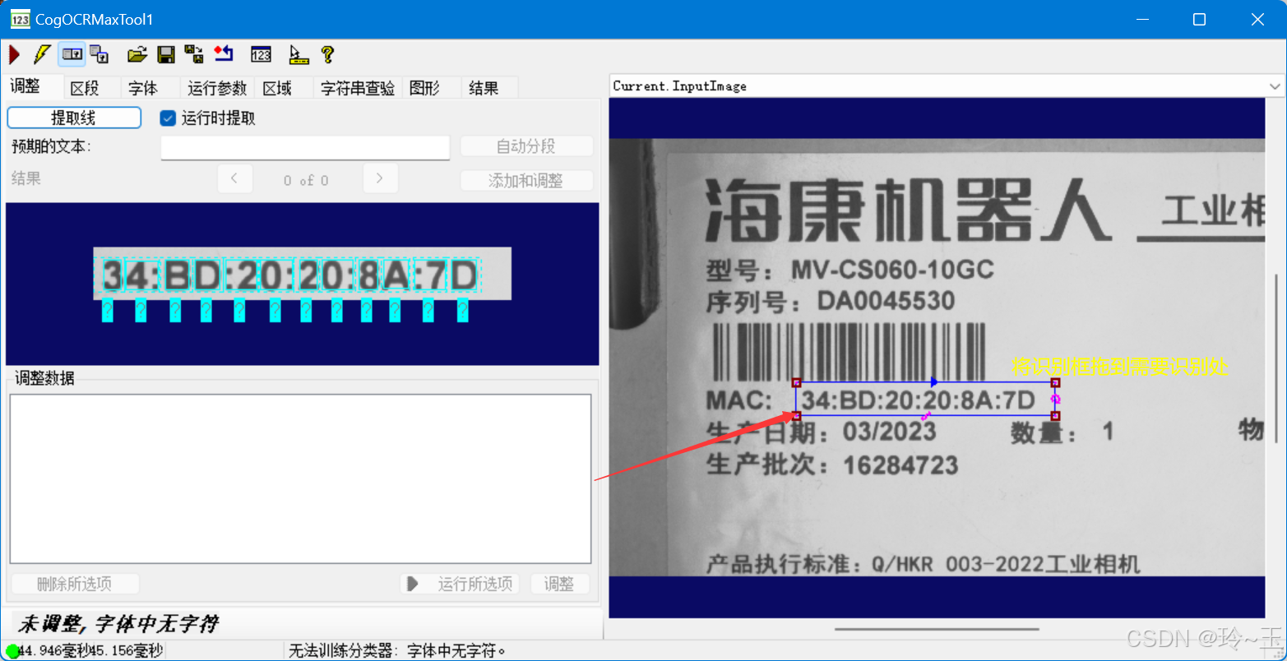
Task: Toggle the local image display button
Action: [x=72, y=55]
